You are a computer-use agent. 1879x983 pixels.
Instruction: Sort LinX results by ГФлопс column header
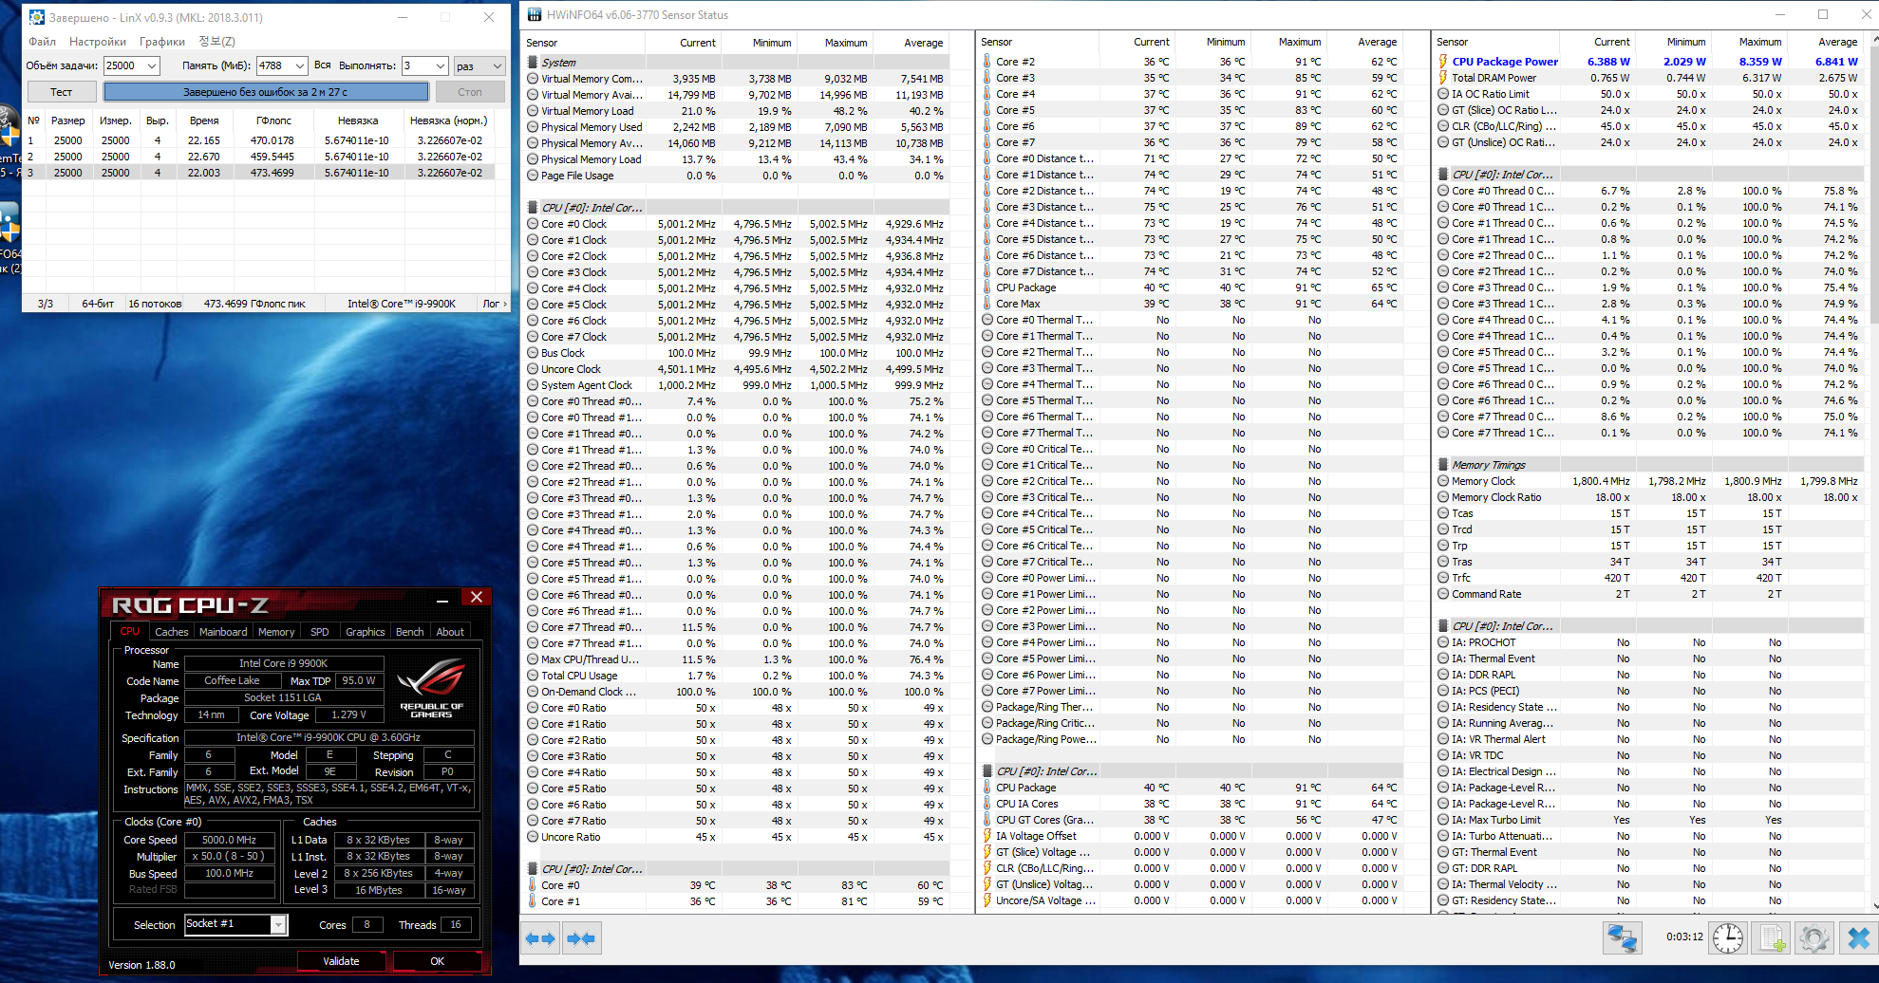pyautogui.click(x=274, y=121)
